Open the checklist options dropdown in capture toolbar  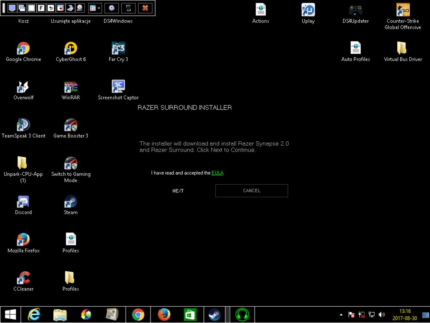click(95, 8)
